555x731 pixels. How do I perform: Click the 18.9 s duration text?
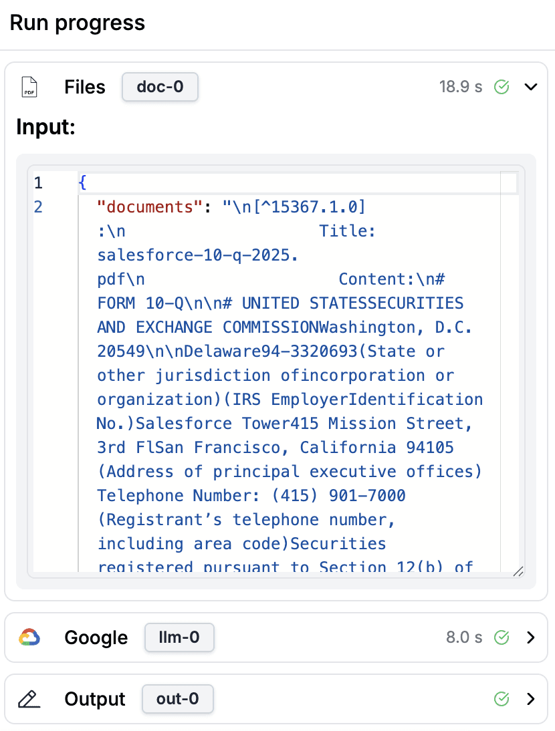click(461, 87)
